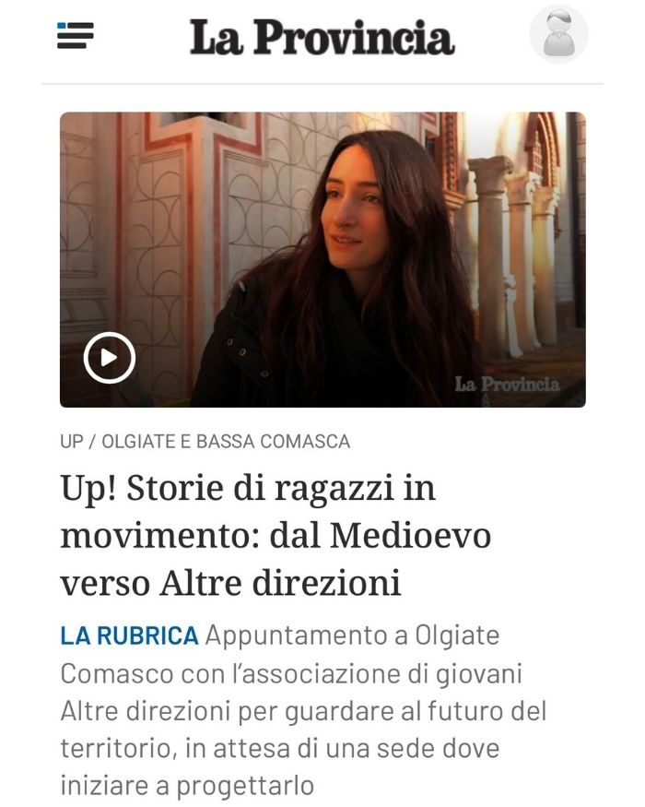
Task: Open the video thumbnail showing the woman
Action: (x=322, y=259)
